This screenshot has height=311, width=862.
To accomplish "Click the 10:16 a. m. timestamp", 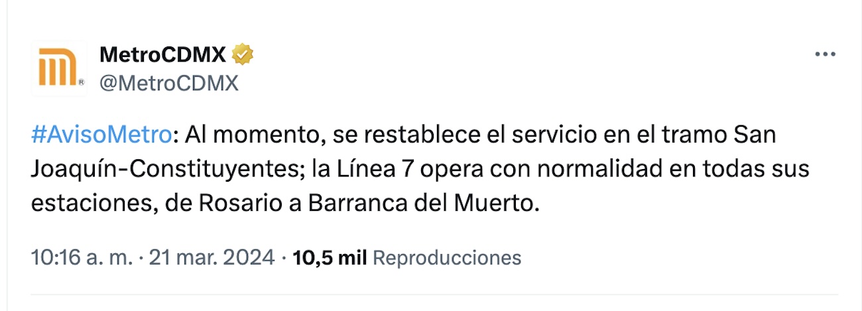I will (x=82, y=257).
